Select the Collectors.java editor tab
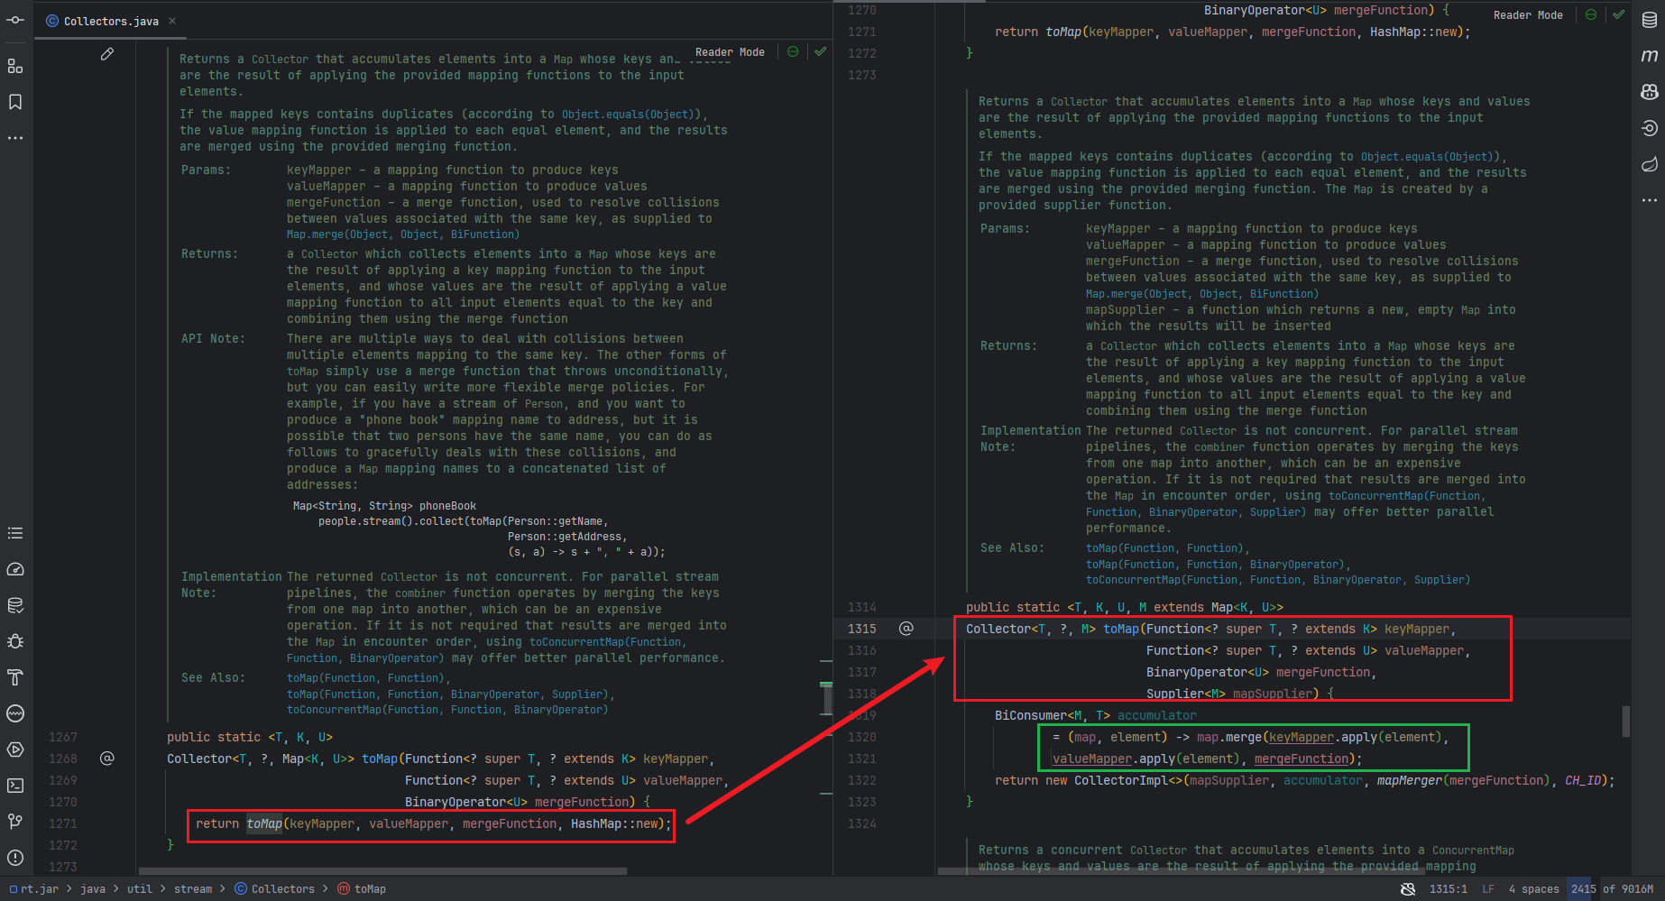1665x901 pixels. point(110,21)
